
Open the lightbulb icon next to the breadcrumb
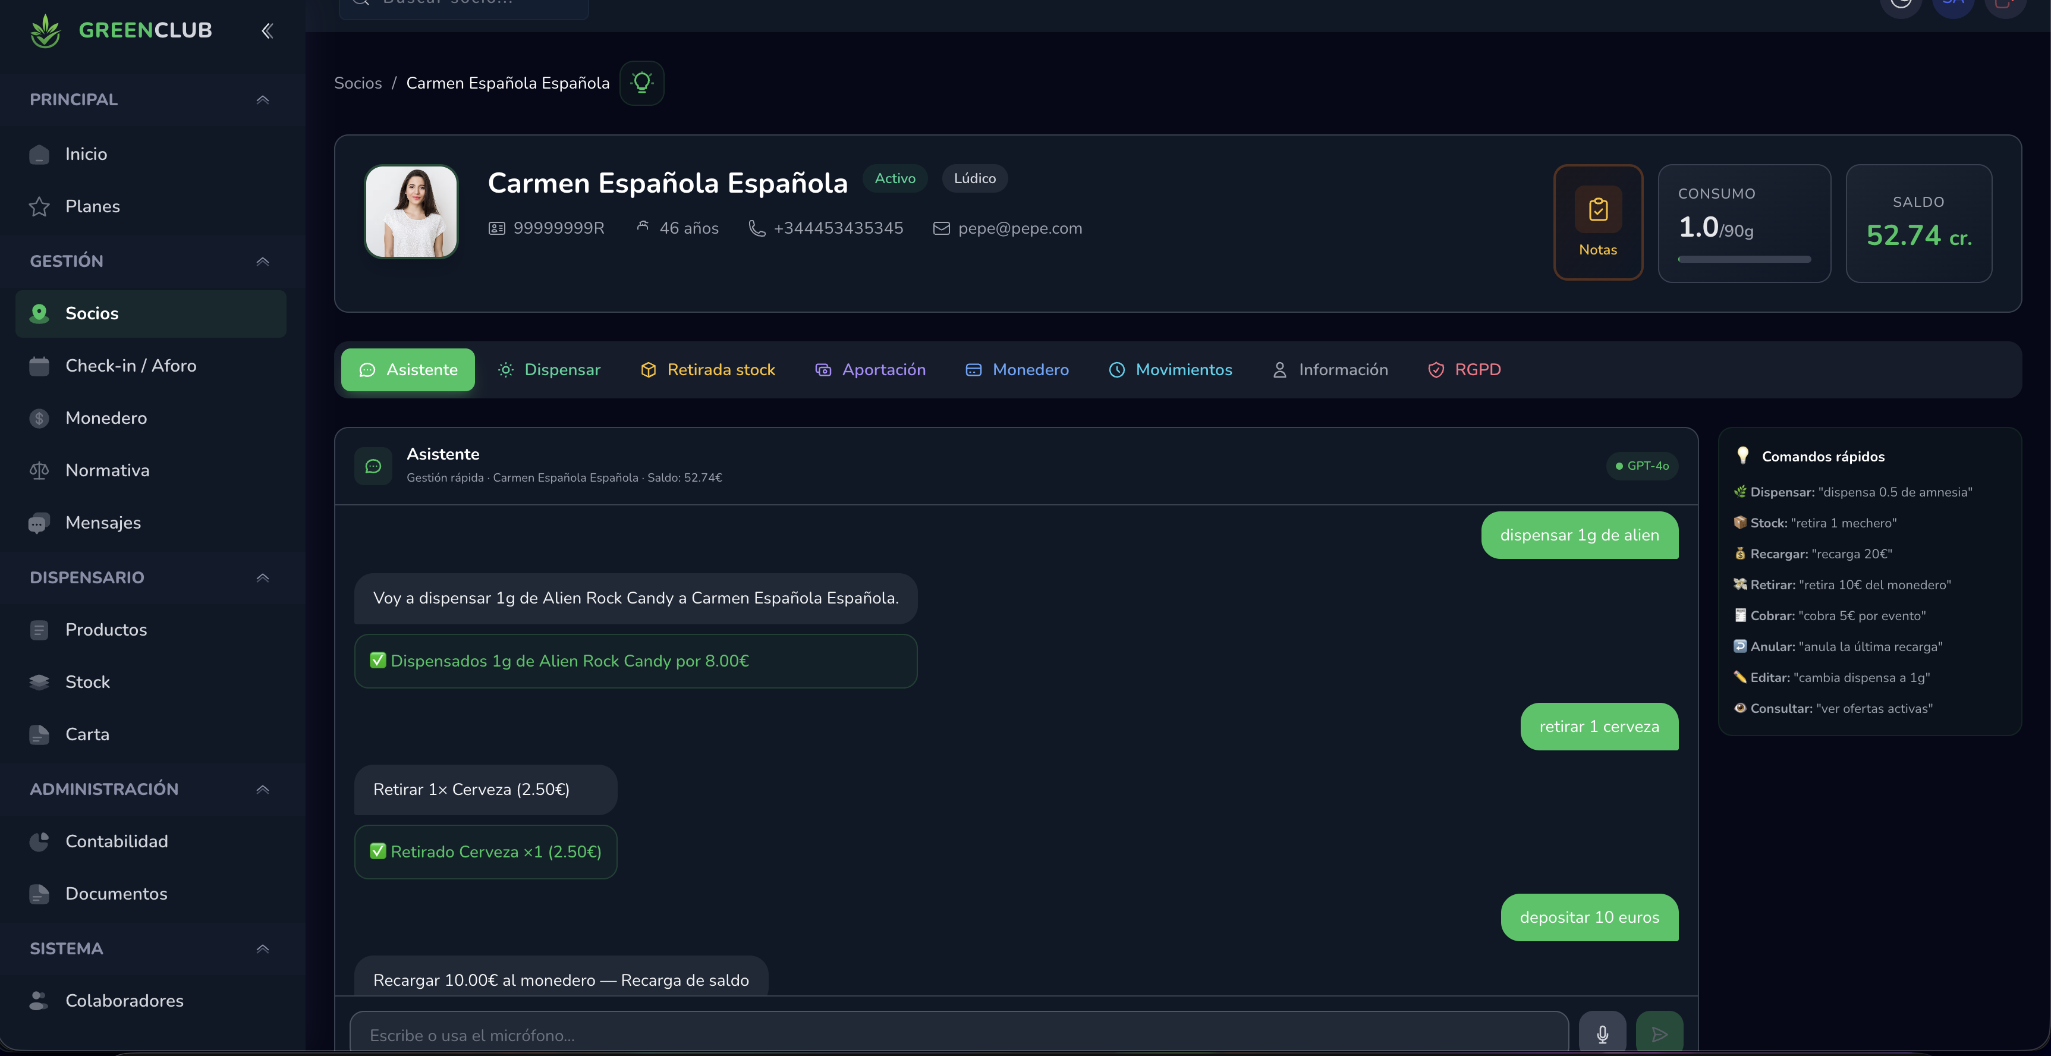(641, 83)
